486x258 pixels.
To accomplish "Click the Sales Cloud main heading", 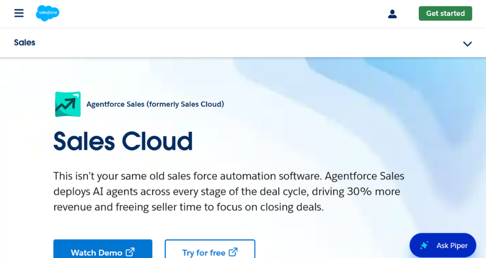I will 123,141.
